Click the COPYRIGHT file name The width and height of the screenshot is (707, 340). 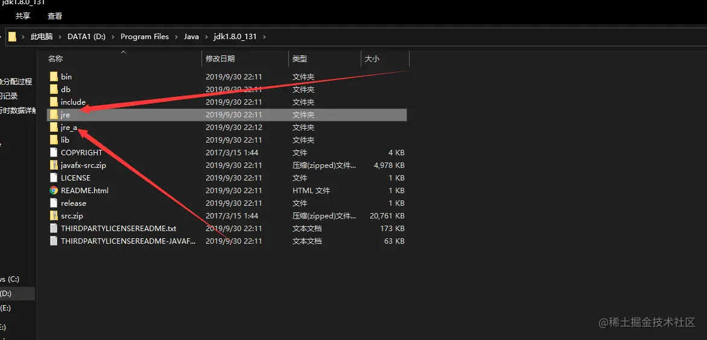coord(81,152)
